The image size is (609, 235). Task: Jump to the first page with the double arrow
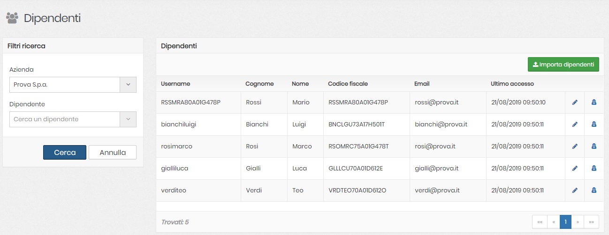[x=540, y=222]
